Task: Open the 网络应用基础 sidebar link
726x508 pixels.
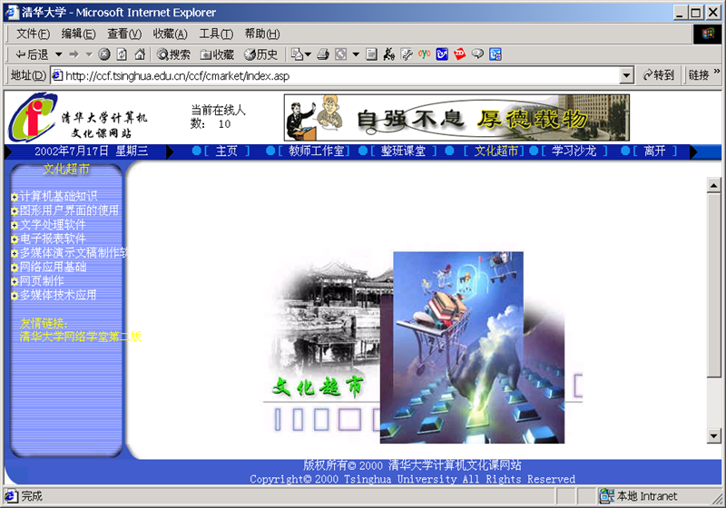Action: (x=53, y=267)
